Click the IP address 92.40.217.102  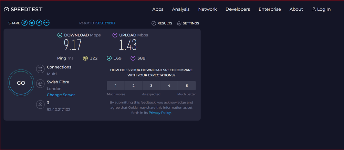pos(59,110)
